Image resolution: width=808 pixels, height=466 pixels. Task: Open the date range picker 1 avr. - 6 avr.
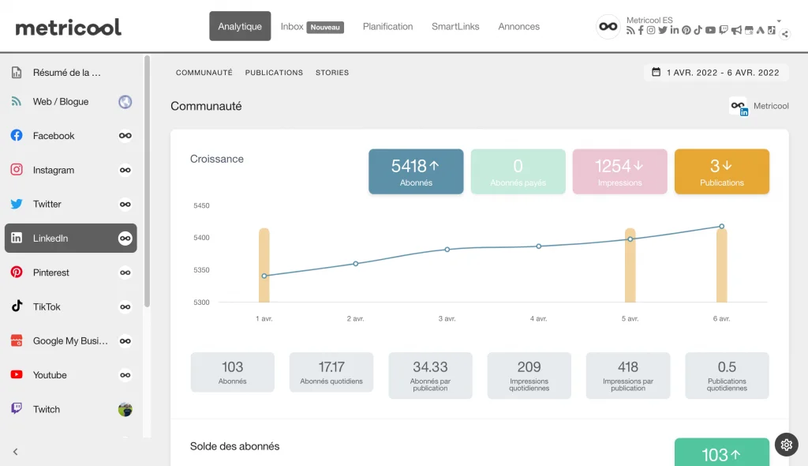coord(716,72)
